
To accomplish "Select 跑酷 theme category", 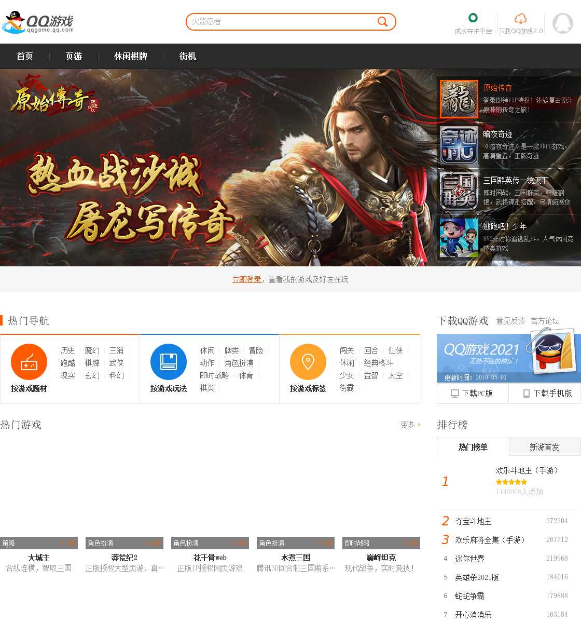I will (x=67, y=363).
